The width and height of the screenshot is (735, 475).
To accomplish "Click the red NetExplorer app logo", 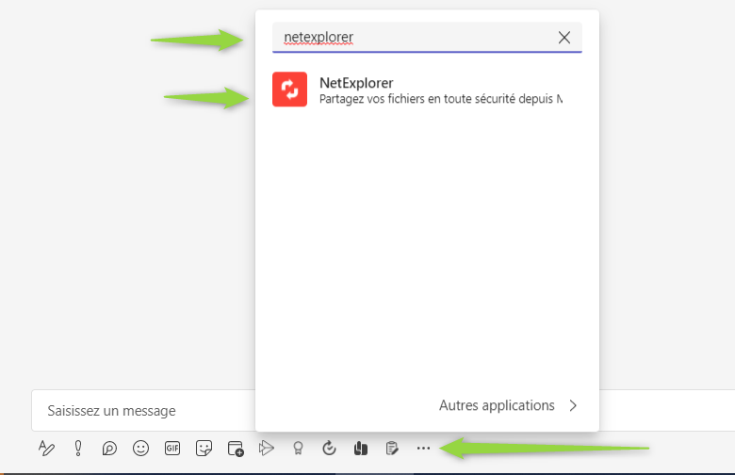I will [289, 90].
